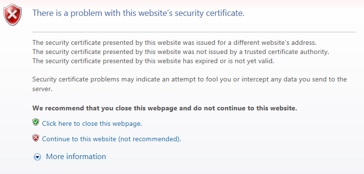Click "(not recommended)" inside the continue link
This screenshot has height=174, width=364.
(x=149, y=139)
